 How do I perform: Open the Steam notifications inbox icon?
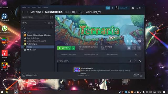point(112,8)
